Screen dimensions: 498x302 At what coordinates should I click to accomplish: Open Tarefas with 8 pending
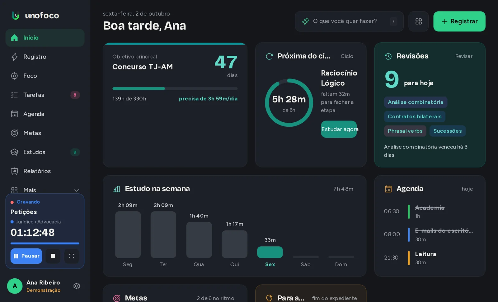45,95
